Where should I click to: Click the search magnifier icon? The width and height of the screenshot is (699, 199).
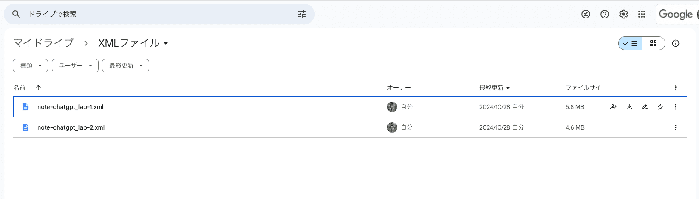pyautogui.click(x=16, y=14)
